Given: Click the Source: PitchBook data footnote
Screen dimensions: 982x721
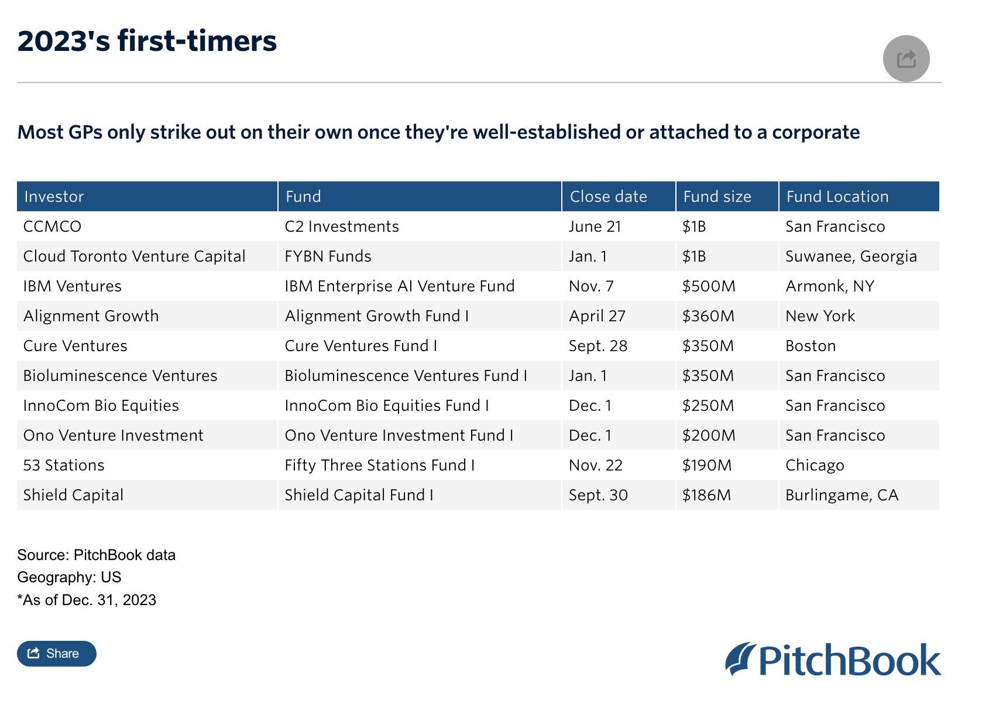Looking at the screenshot, I should click(x=97, y=555).
